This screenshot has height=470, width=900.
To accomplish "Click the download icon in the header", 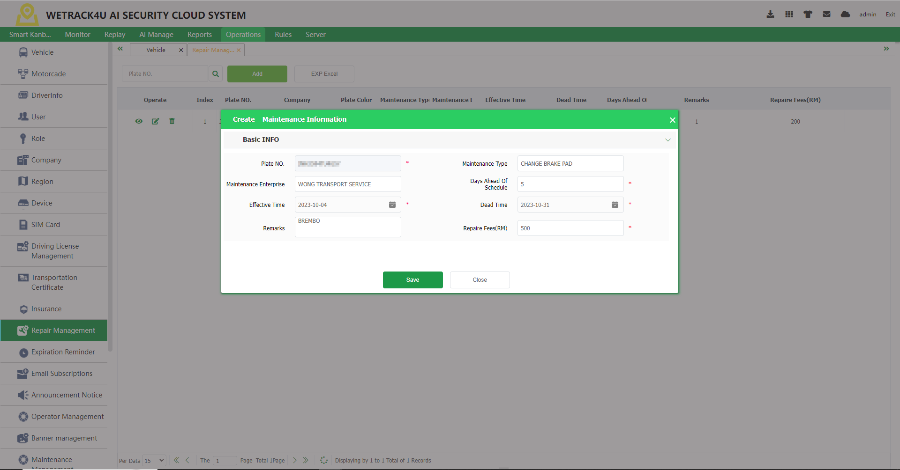I will click(x=771, y=14).
